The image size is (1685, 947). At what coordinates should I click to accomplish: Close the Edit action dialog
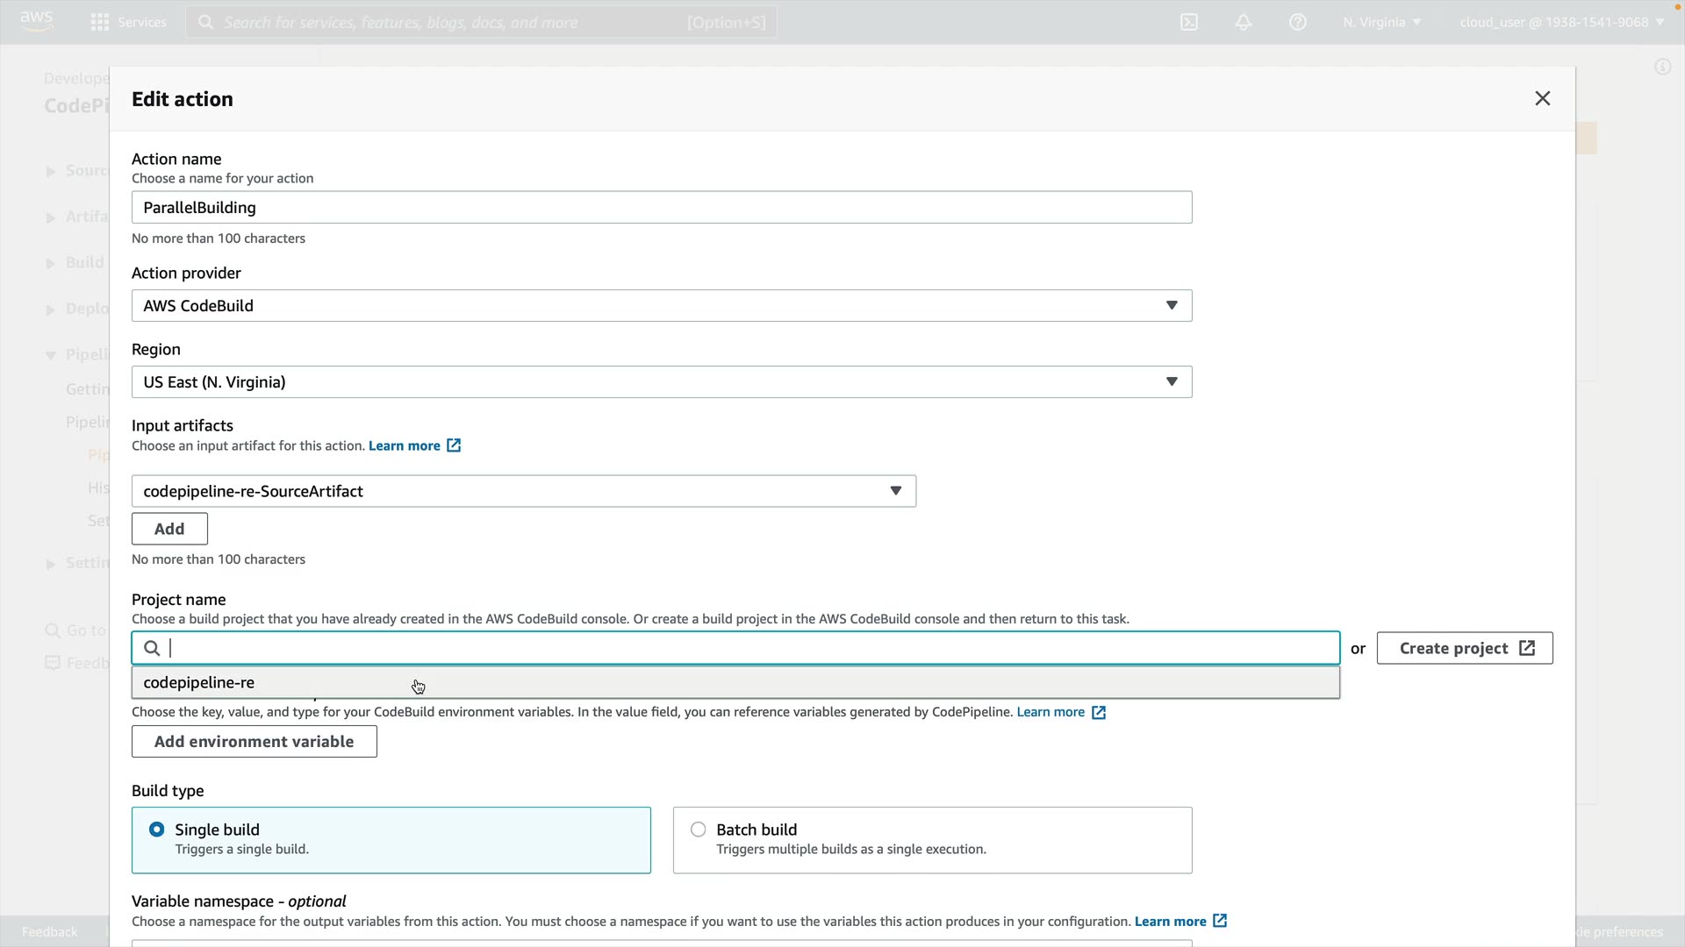point(1542,98)
